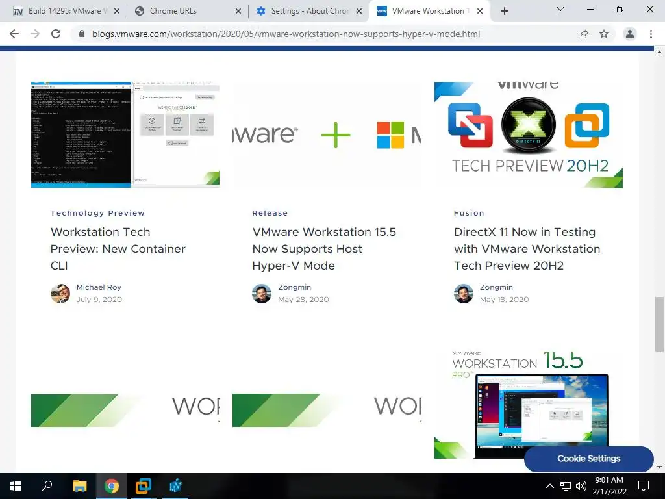The height and width of the screenshot is (499, 665).
Task: Open a new browser tab
Action: pos(504,11)
